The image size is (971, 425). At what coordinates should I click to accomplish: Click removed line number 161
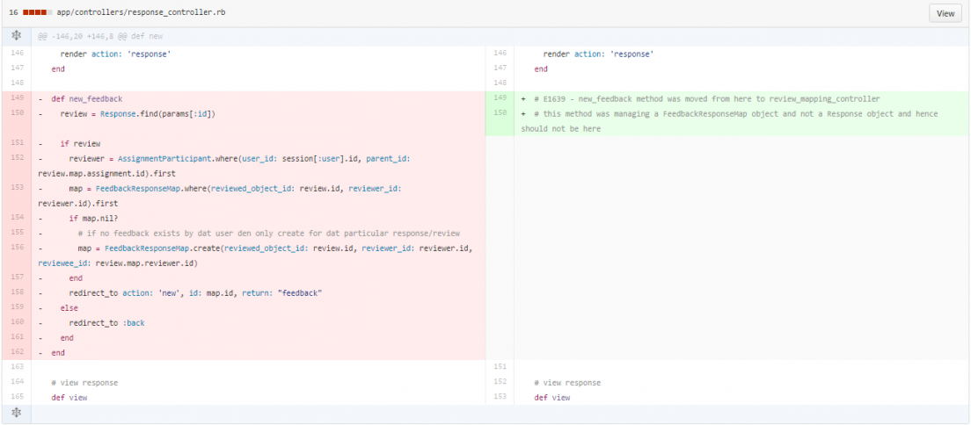pyautogui.click(x=17, y=338)
